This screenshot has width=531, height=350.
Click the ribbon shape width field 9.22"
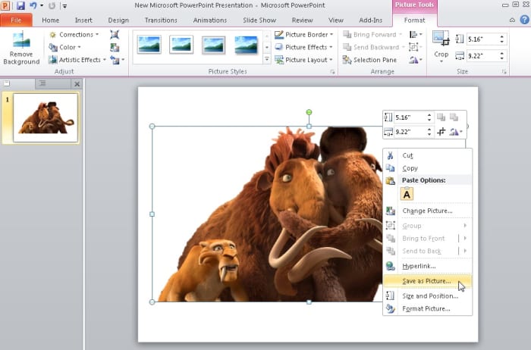482,55
